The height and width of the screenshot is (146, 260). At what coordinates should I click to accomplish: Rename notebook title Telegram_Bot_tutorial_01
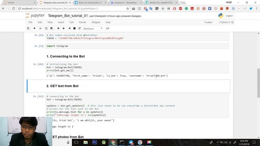click(68, 16)
